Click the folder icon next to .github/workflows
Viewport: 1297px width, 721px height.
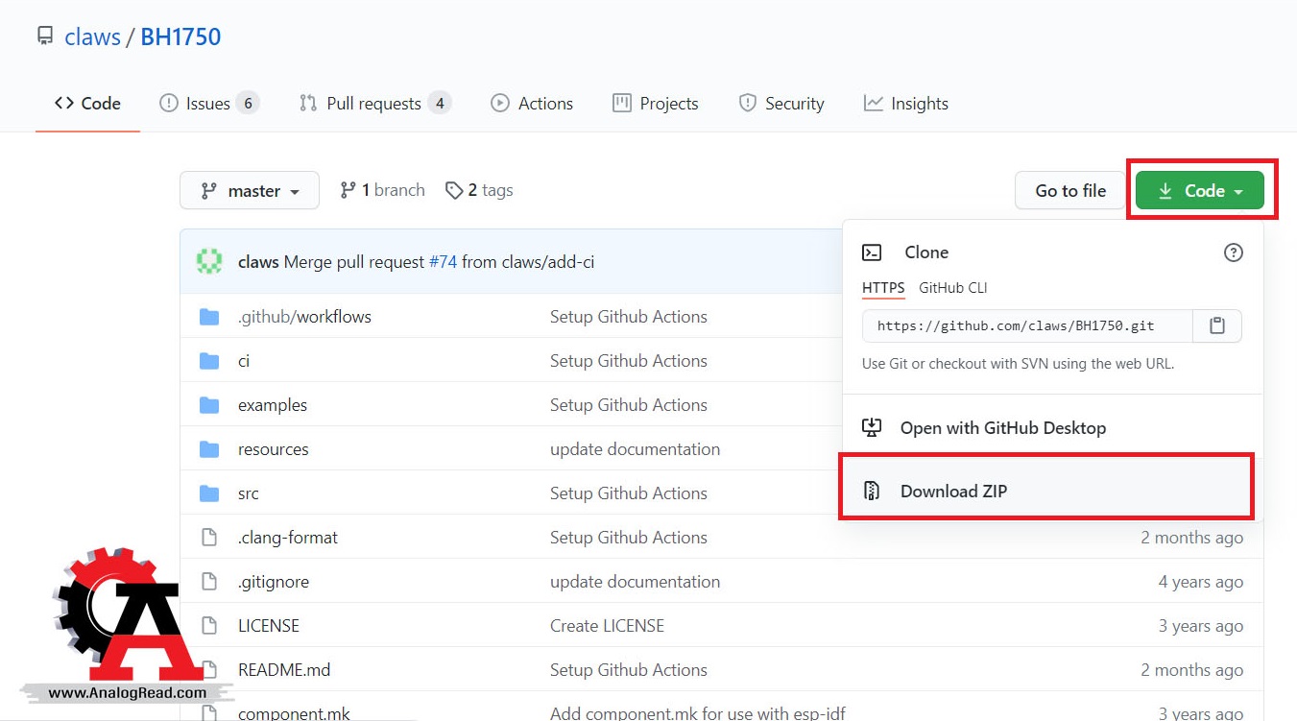209,317
